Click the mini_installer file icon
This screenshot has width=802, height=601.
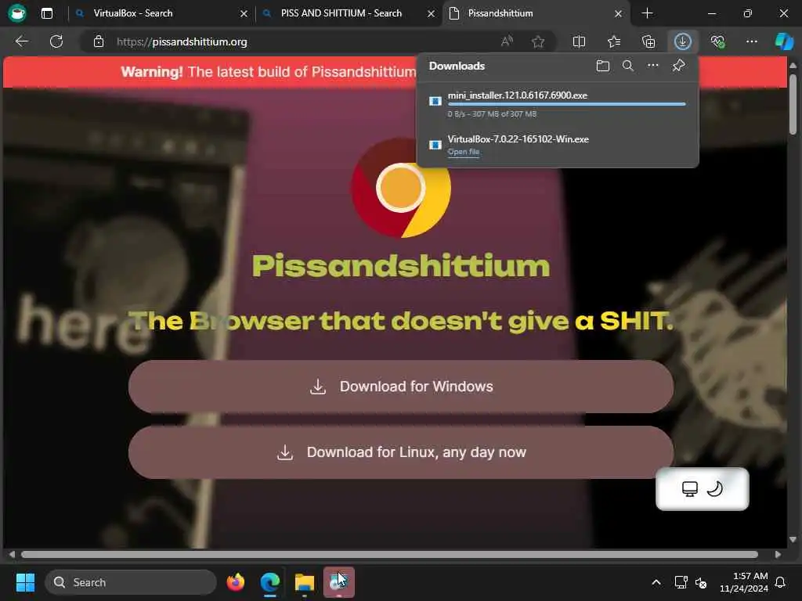coord(435,101)
